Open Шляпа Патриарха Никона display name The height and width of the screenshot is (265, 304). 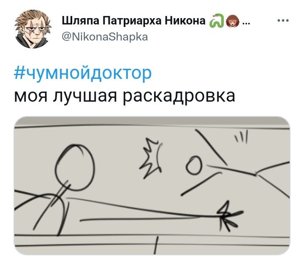click(x=133, y=21)
